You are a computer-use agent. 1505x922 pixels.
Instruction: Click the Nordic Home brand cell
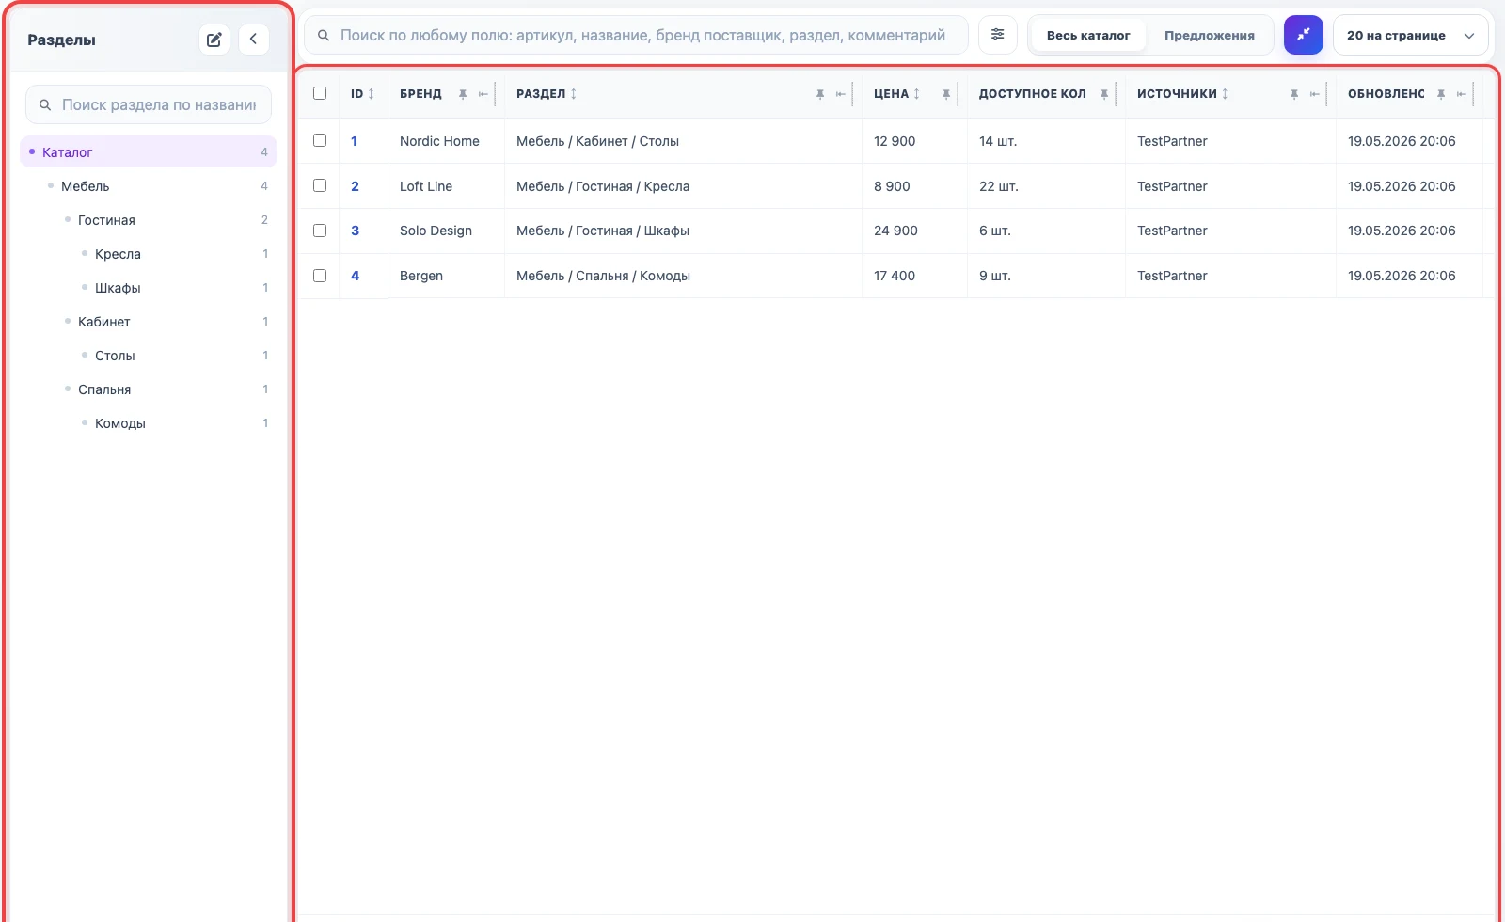click(446, 141)
